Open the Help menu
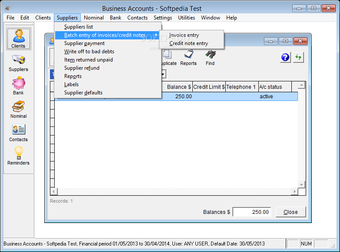The width and height of the screenshot is (340, 252). tap(231, 18)
